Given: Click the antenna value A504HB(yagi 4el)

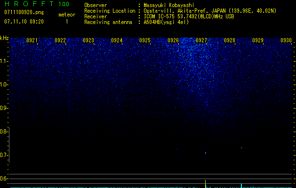Looking at the screenshot, I should point(166,22).
